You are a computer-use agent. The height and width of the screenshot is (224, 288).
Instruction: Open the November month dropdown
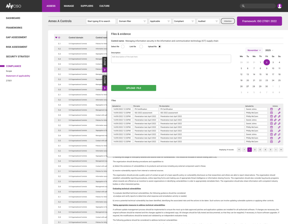254,50
